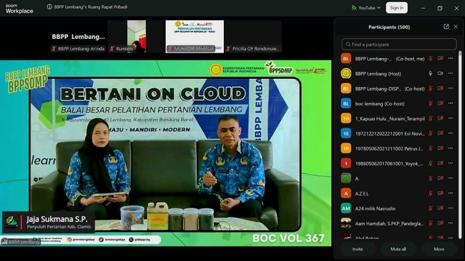This screenshot has width=465, height=261.
Task: Click video-off icon for participant A
Action: (441, 179)
